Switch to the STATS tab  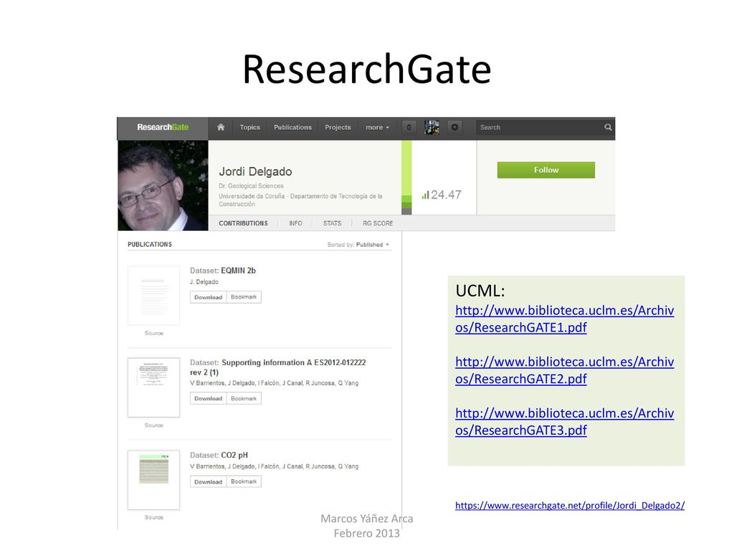332,224
